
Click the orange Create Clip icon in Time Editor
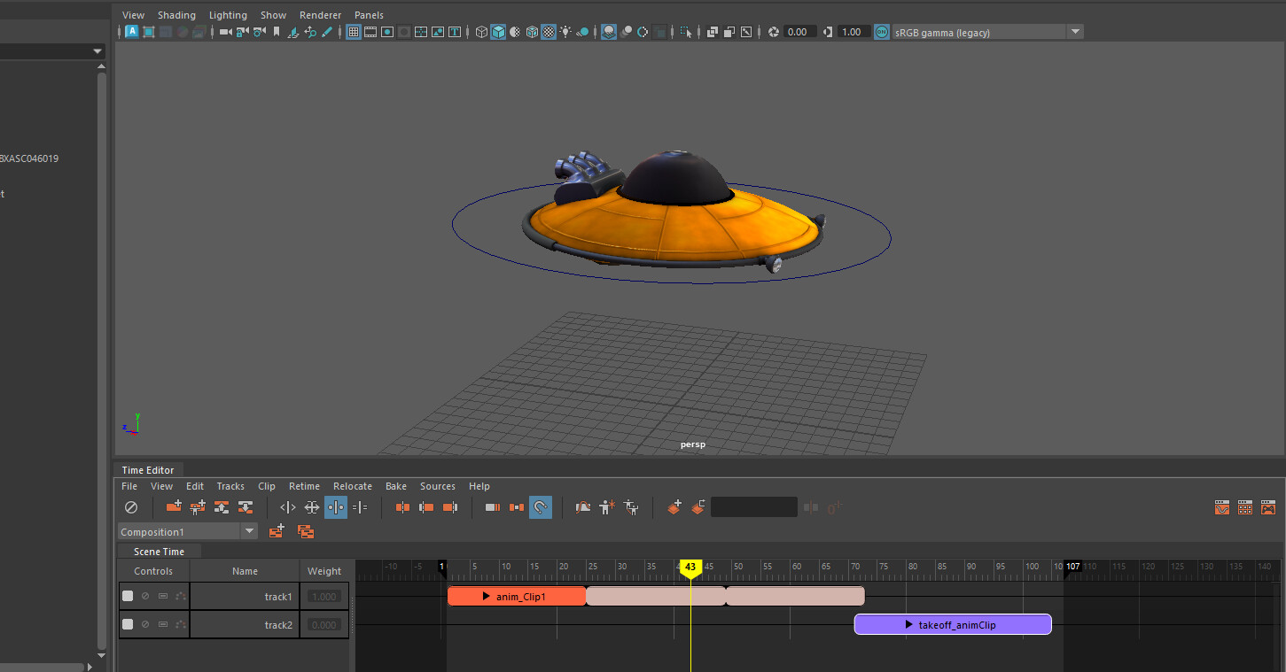click(x=674, y=506)
